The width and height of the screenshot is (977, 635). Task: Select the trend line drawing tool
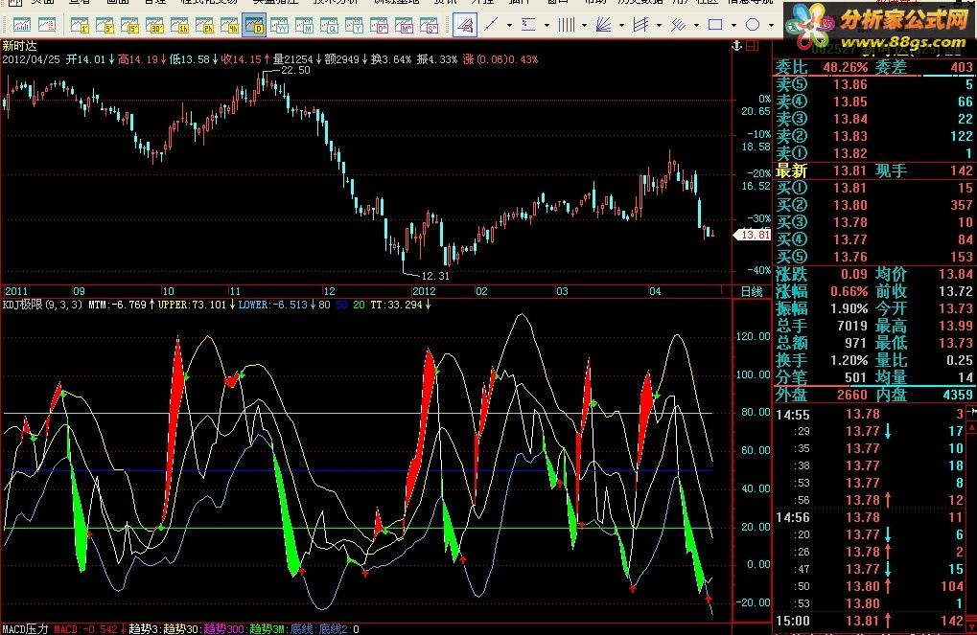coord(491,25)
